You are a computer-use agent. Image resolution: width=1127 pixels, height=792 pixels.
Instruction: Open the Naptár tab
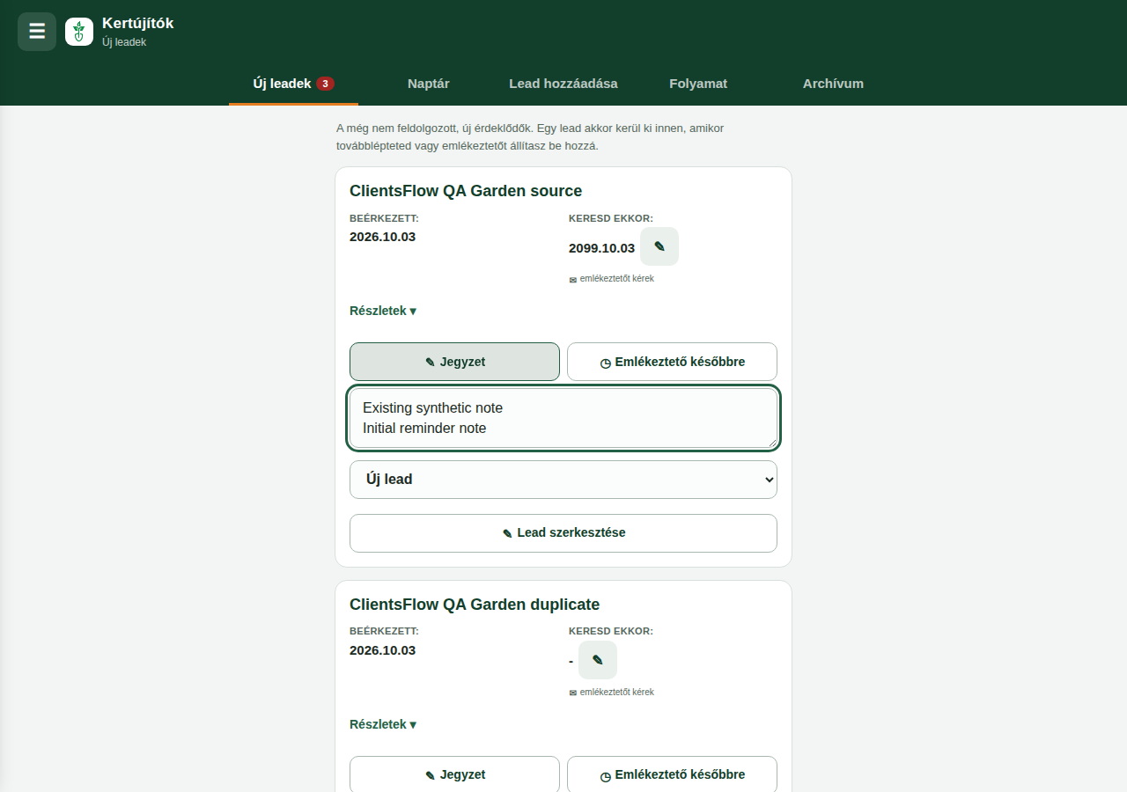(x=429, y=84)
